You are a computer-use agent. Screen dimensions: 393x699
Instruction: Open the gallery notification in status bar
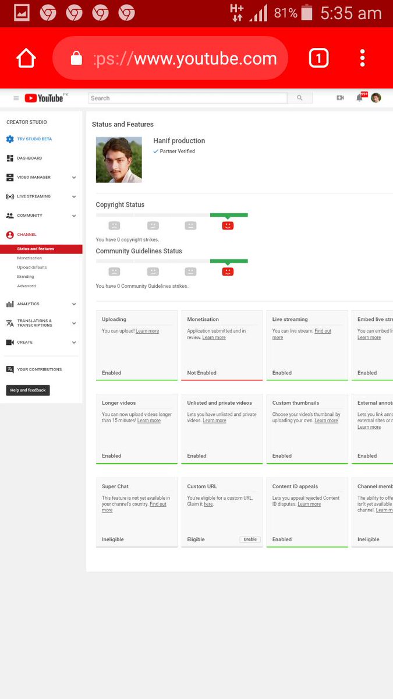[22, 13]
